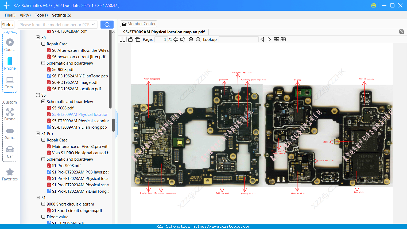The width and height of the screenshot is (407, 229).
Task: Open Member Center
Action: click(138, 24)
